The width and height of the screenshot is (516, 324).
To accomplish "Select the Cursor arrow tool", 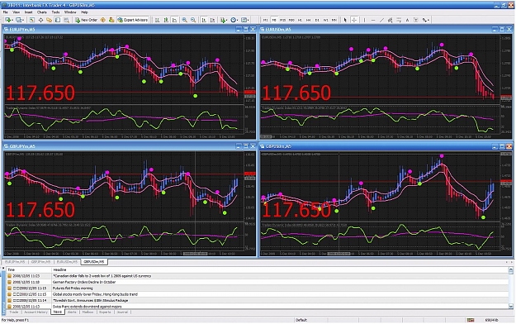I will point(345,20).
